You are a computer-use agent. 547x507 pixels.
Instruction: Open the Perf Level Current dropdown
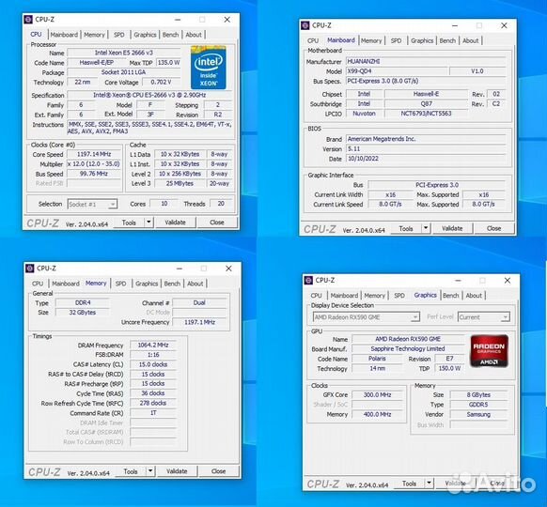click(x=484, y=317)
